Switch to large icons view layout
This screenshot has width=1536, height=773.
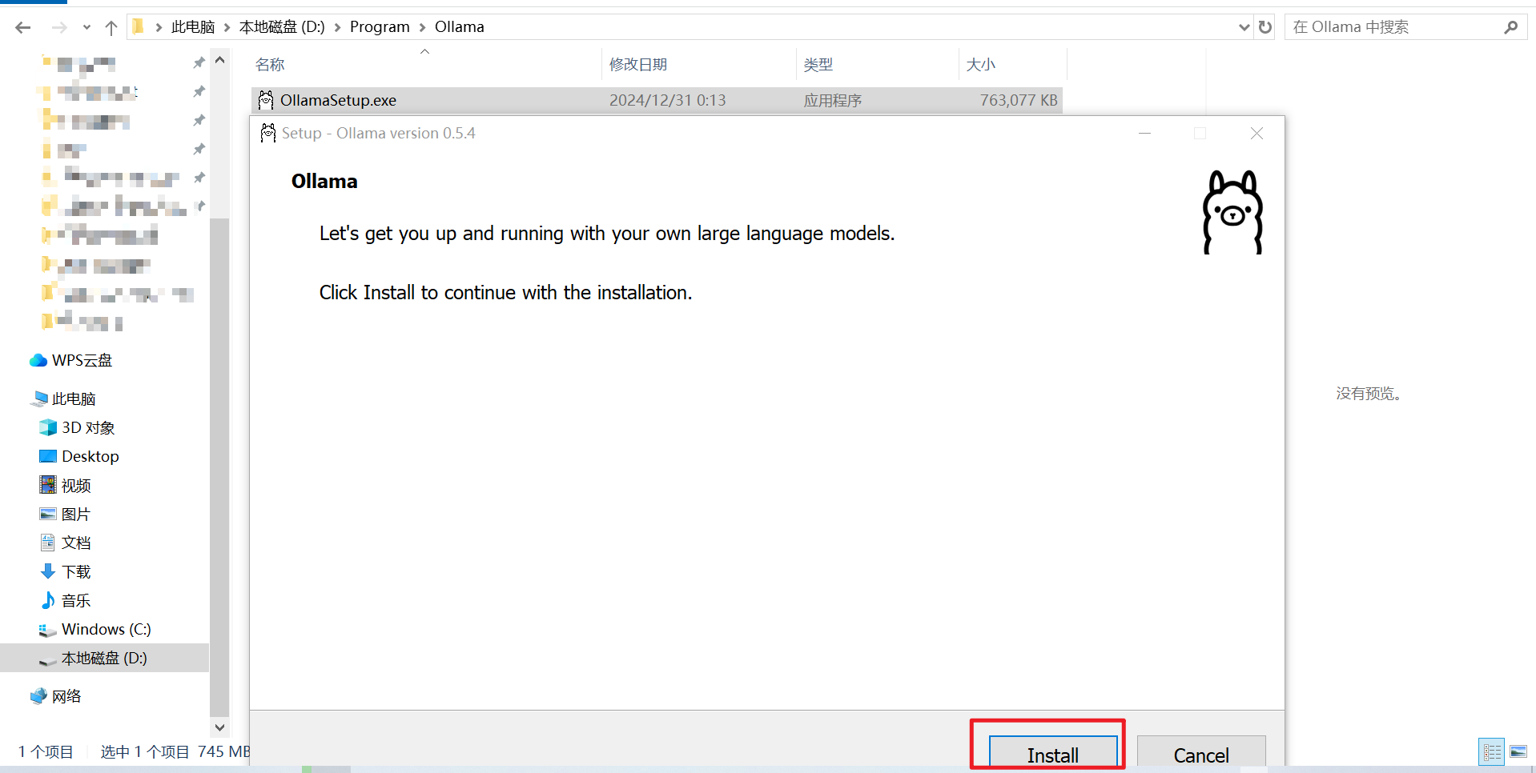click(1518, 751)
